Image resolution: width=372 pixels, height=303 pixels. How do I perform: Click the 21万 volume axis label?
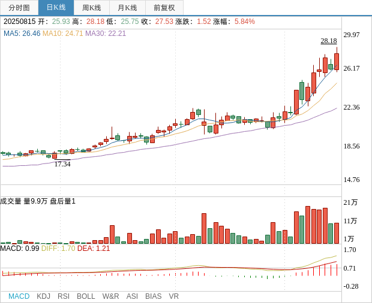pos(350,202)
